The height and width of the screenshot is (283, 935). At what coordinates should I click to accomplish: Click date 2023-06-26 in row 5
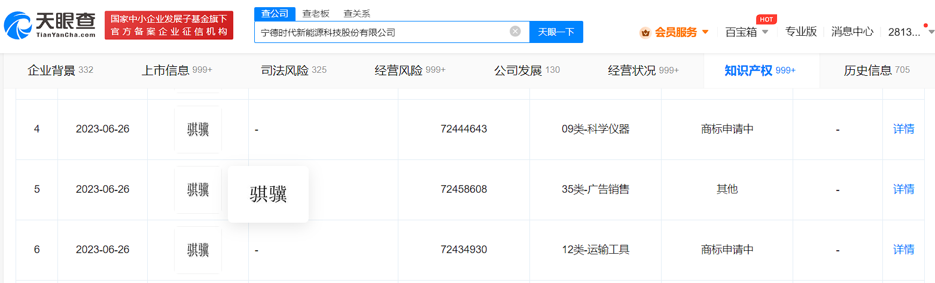click(x=102, y=189)
